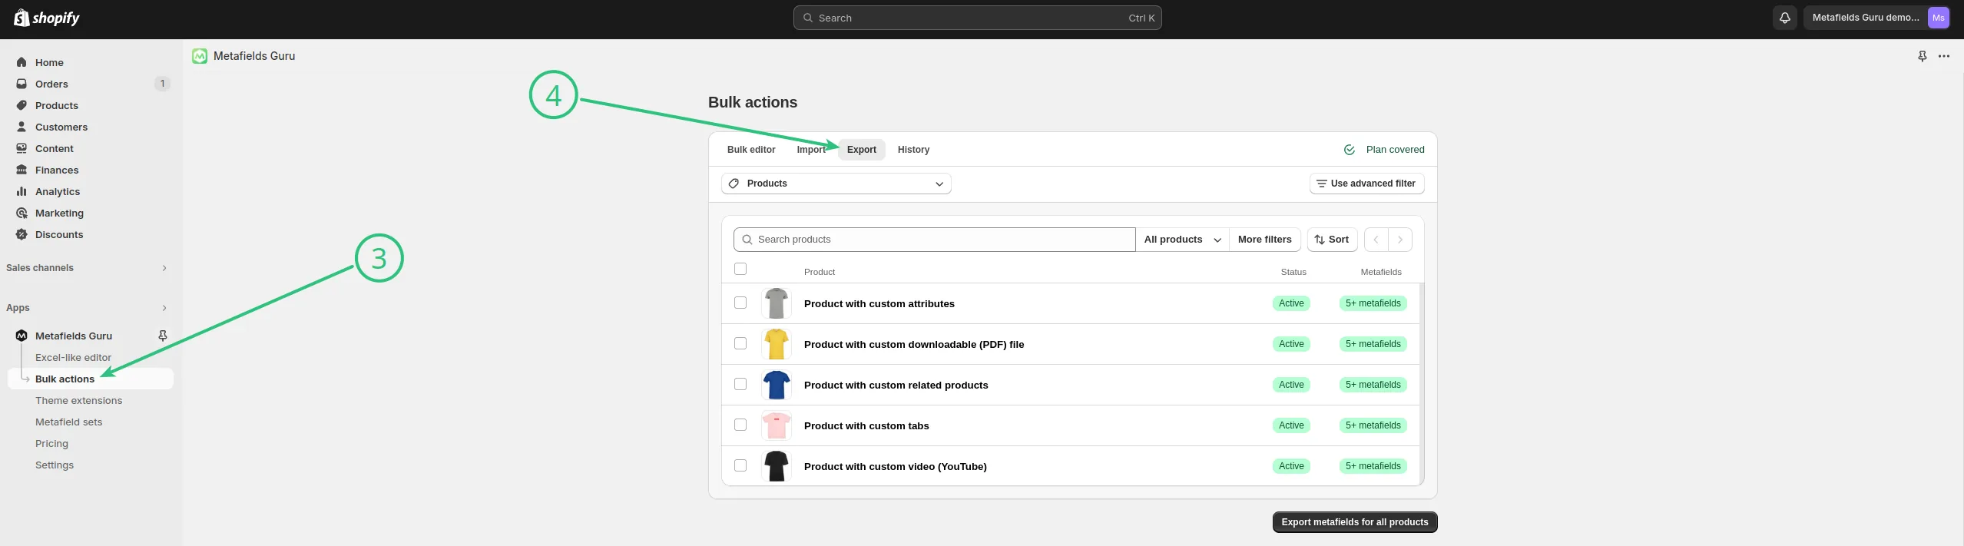This screenshot has width=1964, height=546.
Task: Click the Plan covered link
Action: 1395,150
